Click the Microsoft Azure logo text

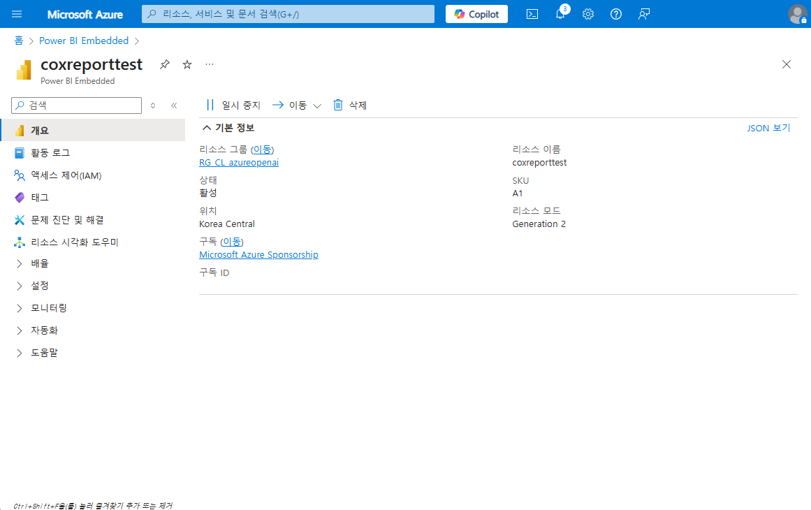(x=85, y=15)
